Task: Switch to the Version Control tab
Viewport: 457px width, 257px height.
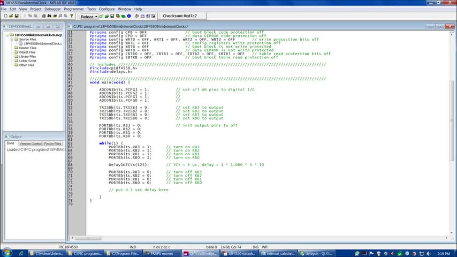Action: point(31,143)
